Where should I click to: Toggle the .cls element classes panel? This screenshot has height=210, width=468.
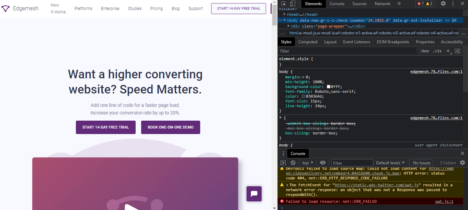(437, 51)
